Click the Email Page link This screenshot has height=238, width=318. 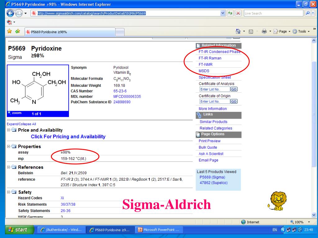(x=208, y=160)
